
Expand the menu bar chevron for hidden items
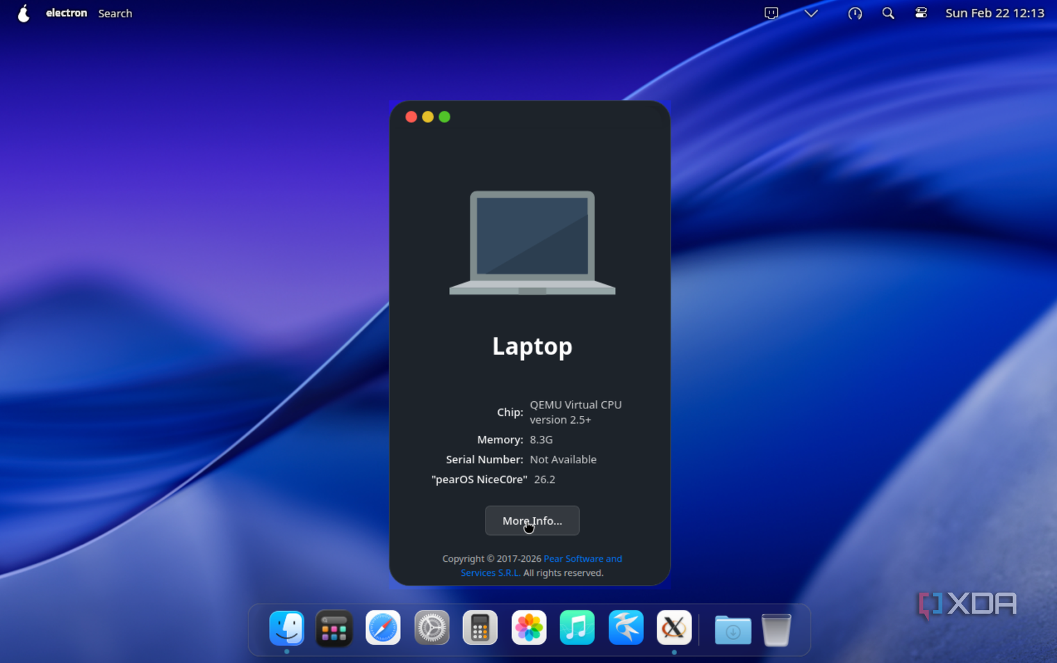(811, 13)
